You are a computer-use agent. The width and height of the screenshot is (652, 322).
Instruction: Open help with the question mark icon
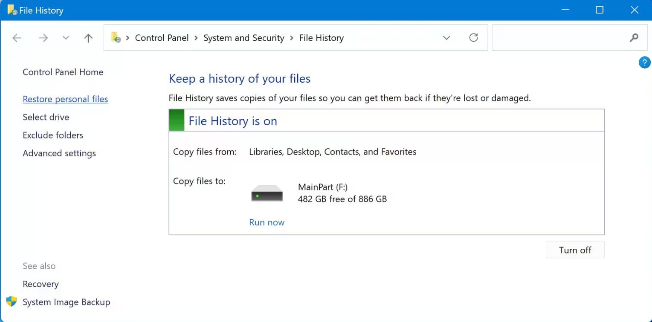(x=644, y=63)
